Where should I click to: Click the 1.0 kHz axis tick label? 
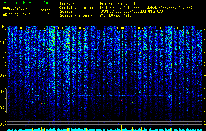[3, 59]
